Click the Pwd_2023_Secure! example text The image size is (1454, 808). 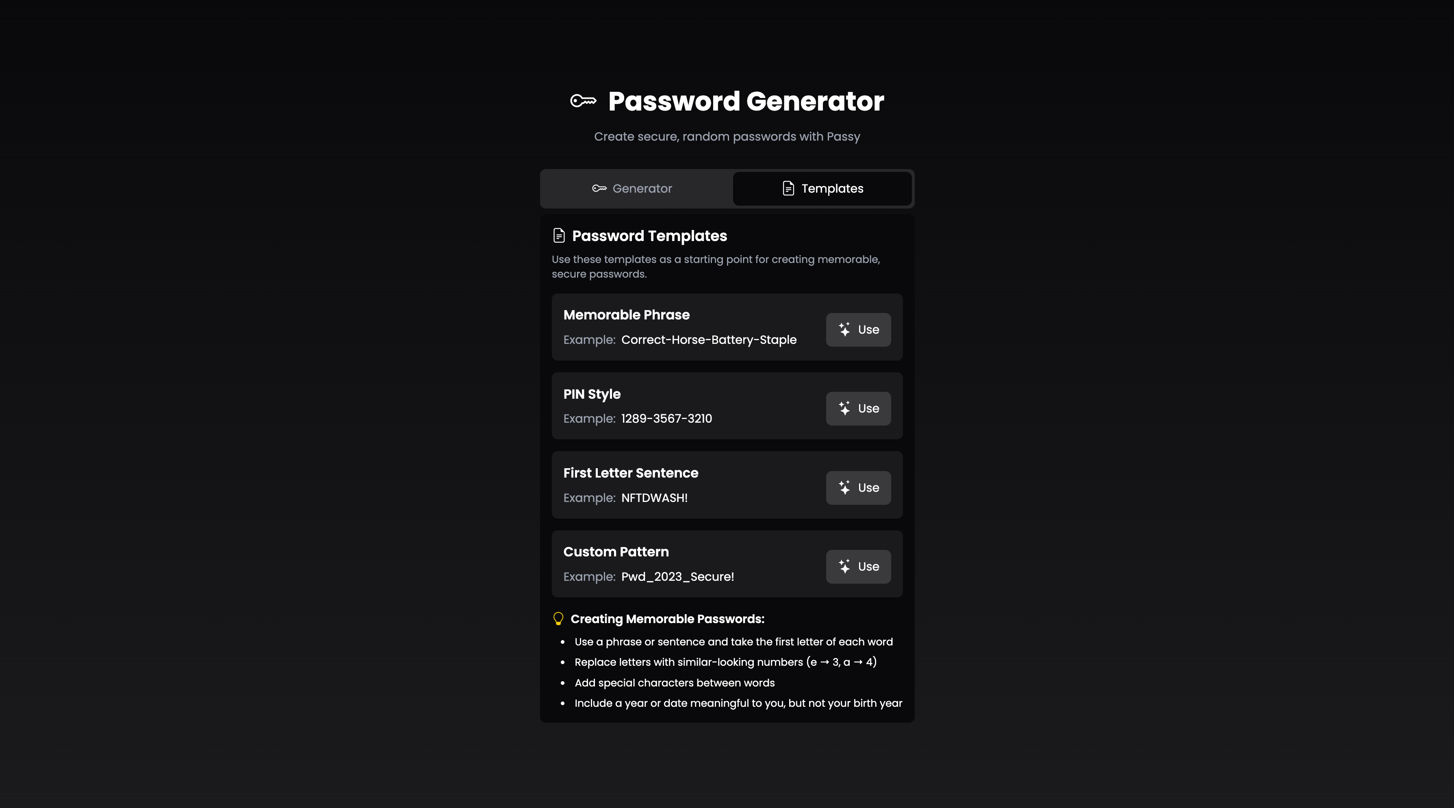pyautogui.click(x=677, y=576)
